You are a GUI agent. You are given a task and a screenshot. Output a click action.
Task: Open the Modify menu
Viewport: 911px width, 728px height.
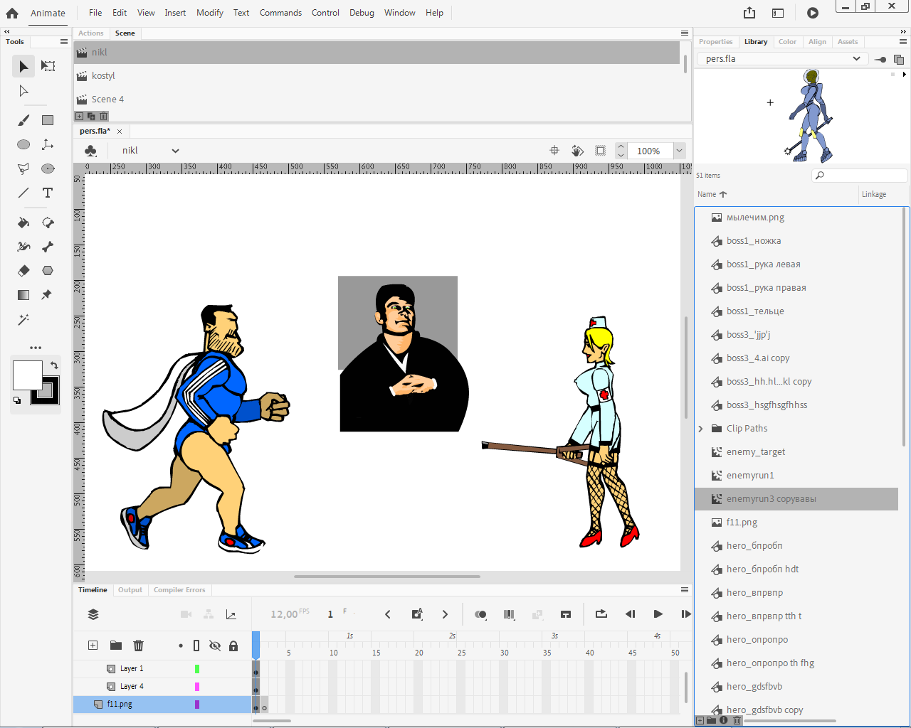(x=209, y=13)
